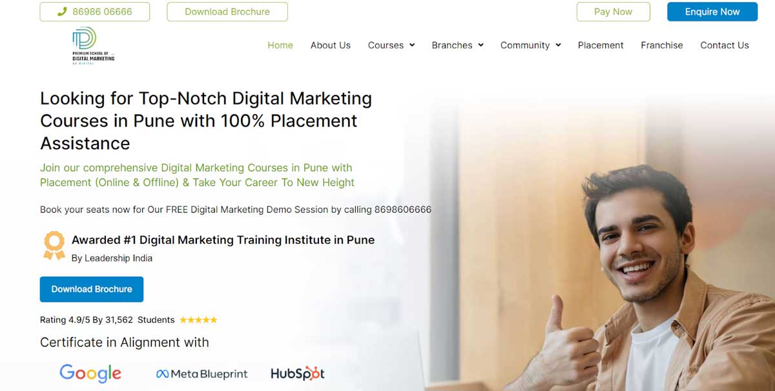Open the Contact Us page
This screenshot has height=391, width=775.
tap(725, 45)
